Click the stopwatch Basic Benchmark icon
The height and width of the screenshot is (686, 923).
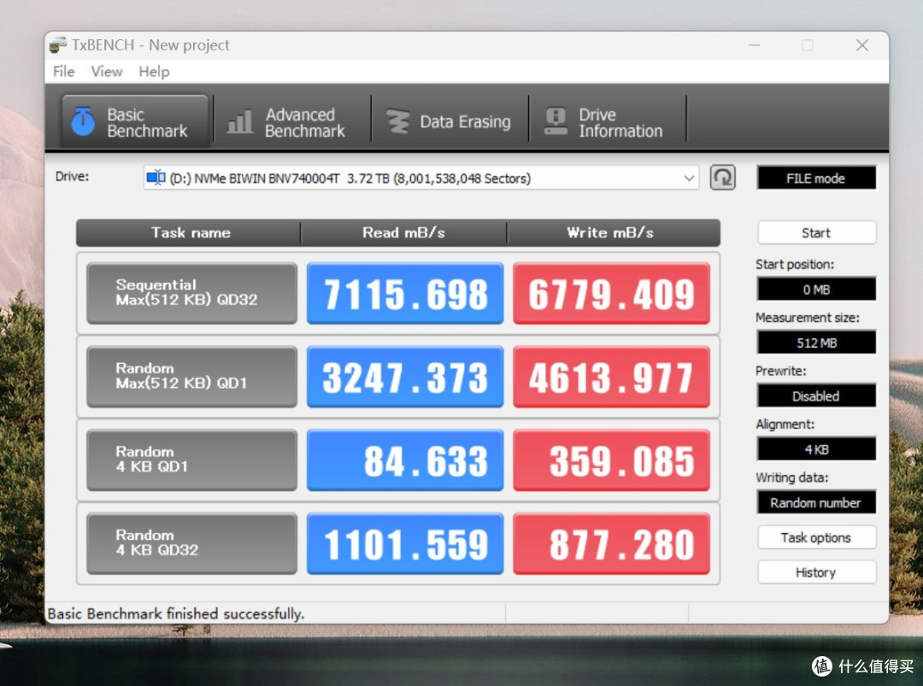[x=83, y=121]
